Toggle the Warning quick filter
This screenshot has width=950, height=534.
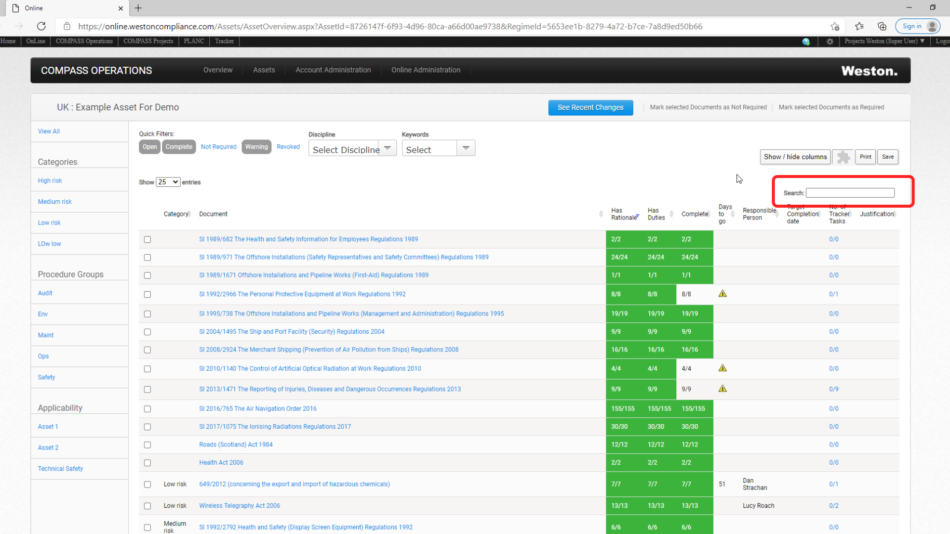256,147
